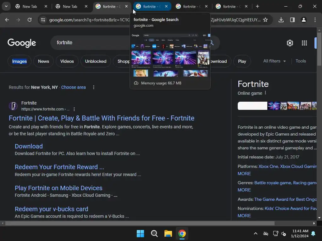Select the Unblocked filter chip
The image size is (322, 241).
click(x=96, y=61)
